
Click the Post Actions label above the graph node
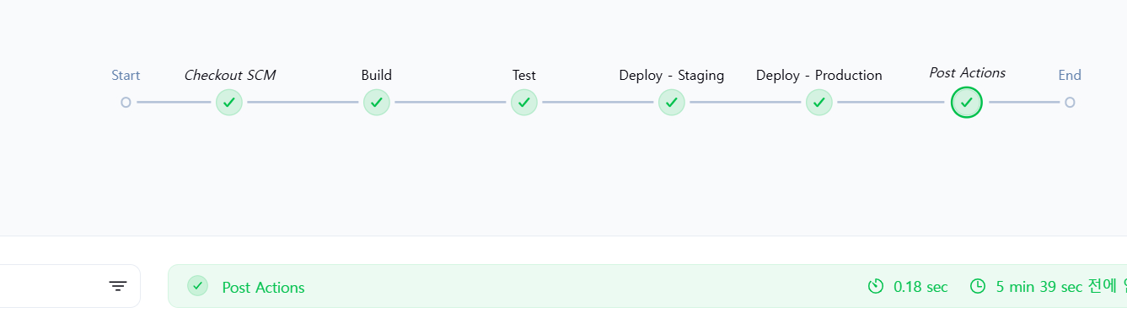pos(967,73)
